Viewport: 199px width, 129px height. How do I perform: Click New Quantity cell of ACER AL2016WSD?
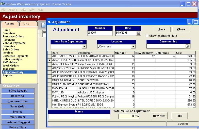(145, 56)
